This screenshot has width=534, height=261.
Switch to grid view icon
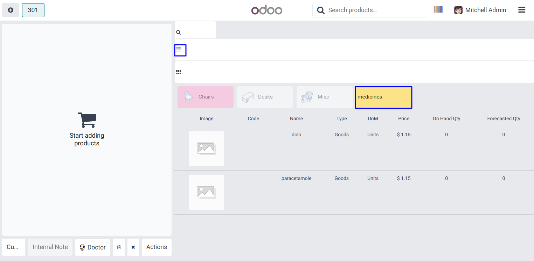tap(179, 72)
